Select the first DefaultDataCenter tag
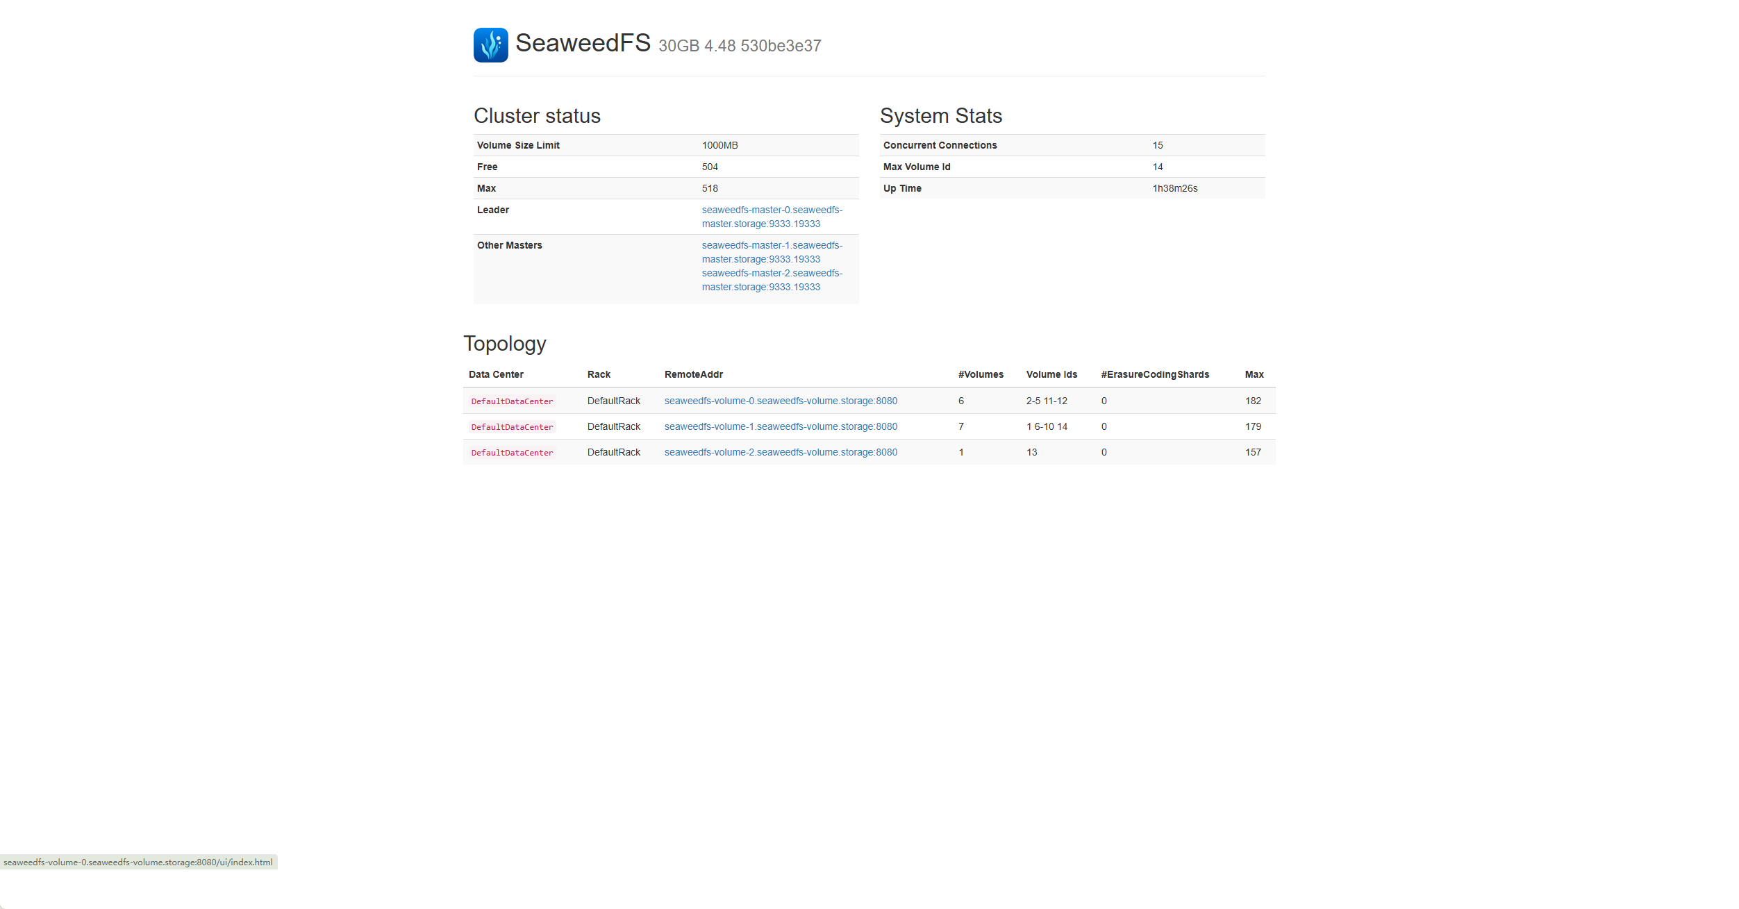 512,401
